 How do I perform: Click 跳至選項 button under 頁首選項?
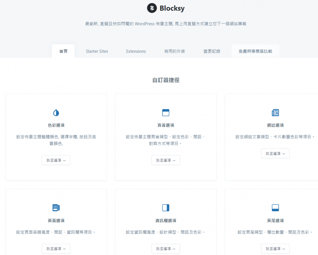point(166,160)
